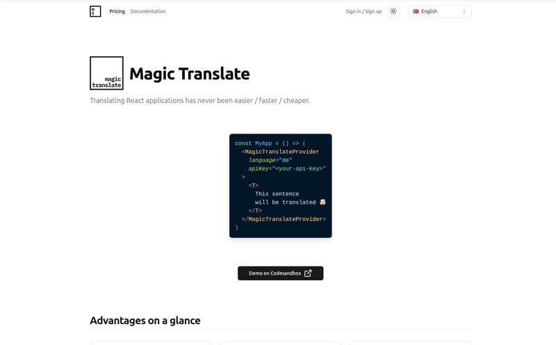Open the English language dropdown
The width and height of the screenshot is (556, 345).
tap(440, 11)
